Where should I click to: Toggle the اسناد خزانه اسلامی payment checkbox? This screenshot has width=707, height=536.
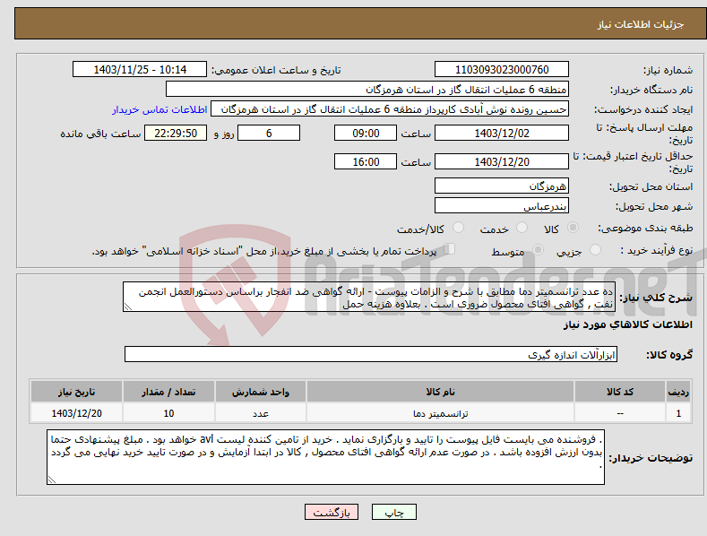click(x=450, y=249)
